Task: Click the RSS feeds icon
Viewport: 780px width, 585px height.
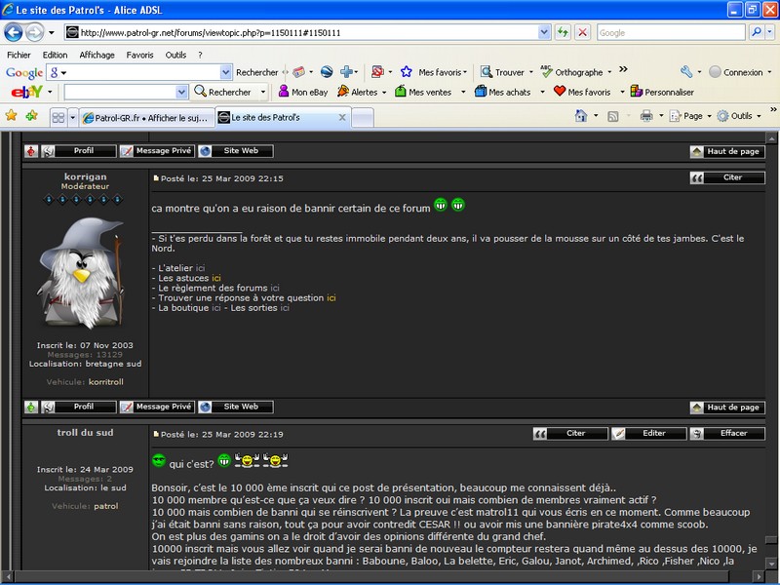Action: [613, 116]
